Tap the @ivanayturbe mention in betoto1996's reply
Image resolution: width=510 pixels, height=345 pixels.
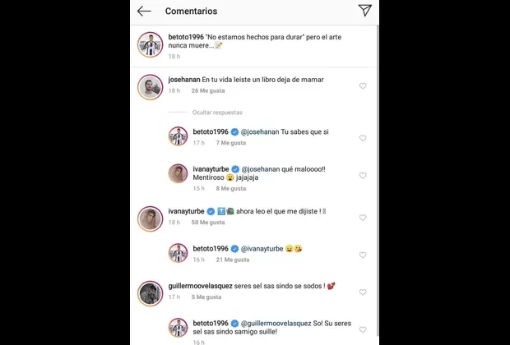point(259,247)
